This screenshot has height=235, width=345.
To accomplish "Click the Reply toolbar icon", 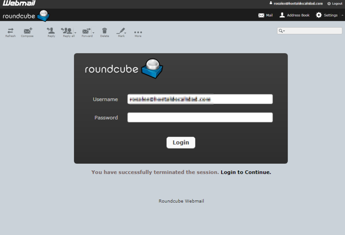I will [x=51, y=32].
